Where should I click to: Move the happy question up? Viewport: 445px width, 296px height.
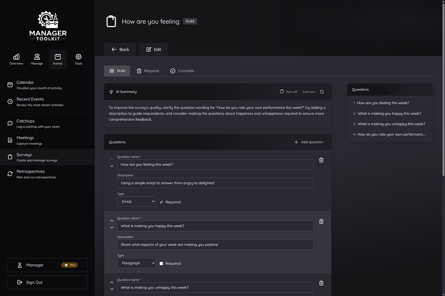pyautogui.click(x=112, y=221)
